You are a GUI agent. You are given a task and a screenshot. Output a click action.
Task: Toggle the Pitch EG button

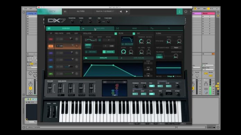click(x=108, y=52)
